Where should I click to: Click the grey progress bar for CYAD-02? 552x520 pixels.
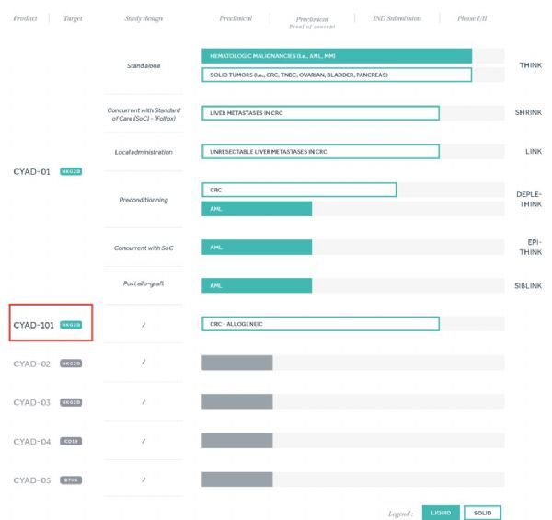[237, 363]
